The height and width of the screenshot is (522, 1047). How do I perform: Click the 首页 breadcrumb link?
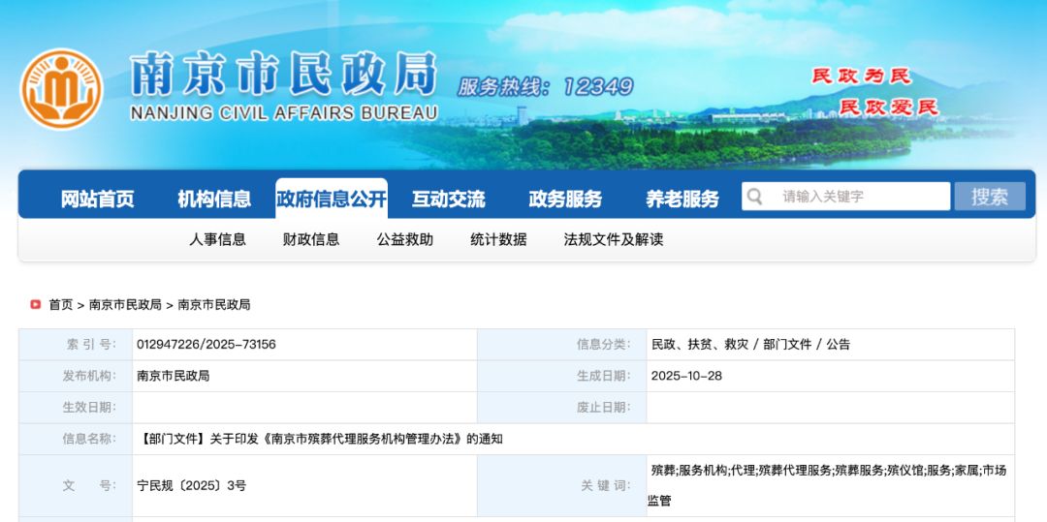tap(61, 304)
